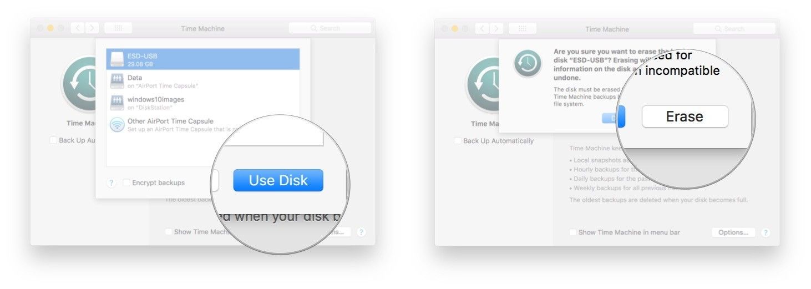
Task: Confirm with the Erase button
Action: pyautogui.click(x=685, y=116)
